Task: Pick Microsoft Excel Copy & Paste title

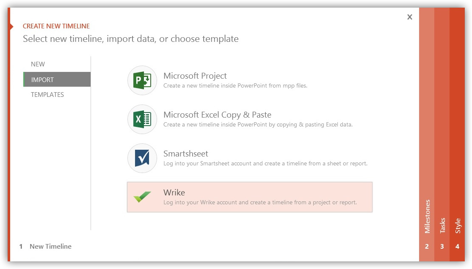Action: click(x=217, y=115)
